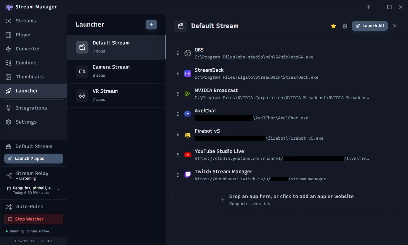
Task: Select the Default Stream profile in list
Action: 116,47
